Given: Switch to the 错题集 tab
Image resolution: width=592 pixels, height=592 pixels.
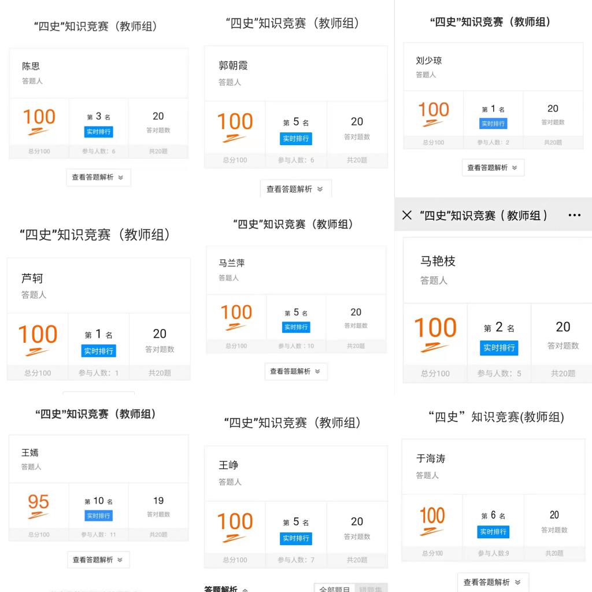Looking at the screenshot, I should tap(371, 589).
